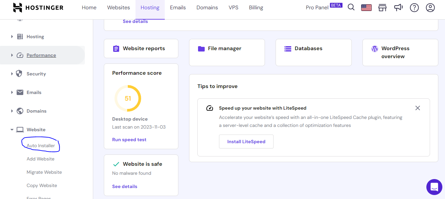Click the Install LiteSpeed button
The width and height of the screenshot is (445, 199).
tap(246, 142)
